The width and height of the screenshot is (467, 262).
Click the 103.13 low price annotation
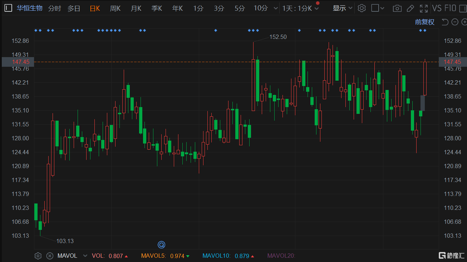tap(65, 241)
